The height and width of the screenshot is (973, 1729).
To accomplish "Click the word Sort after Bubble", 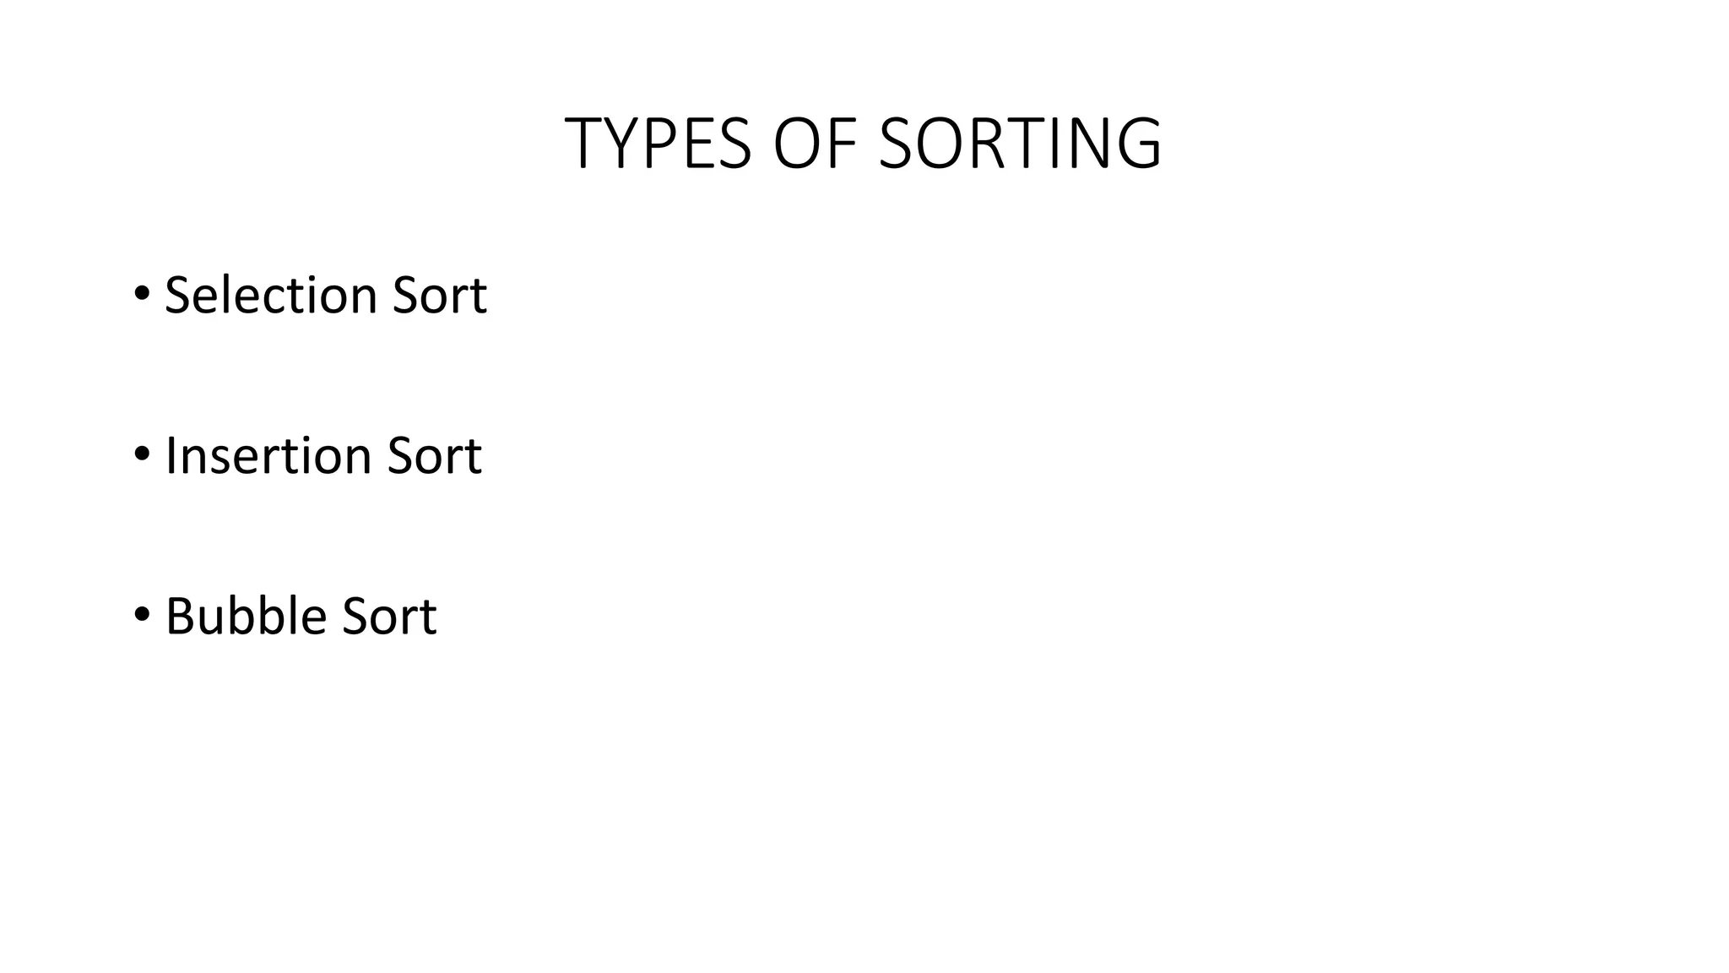I will coord(389,617).
